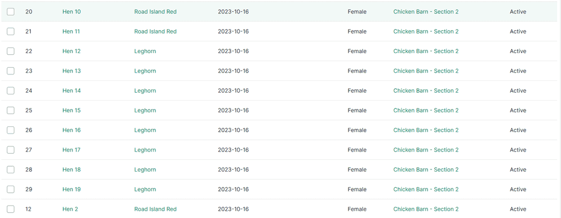This screenshot has height=218, width=561.
Task: Click the Hen 18 link
Action: click(72, 170)
